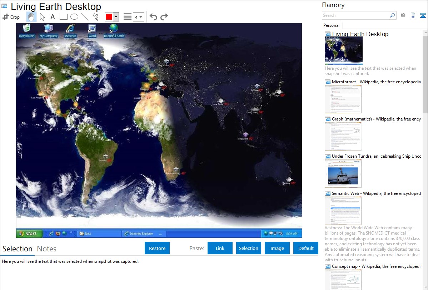
Task: Click the Concept map snapshot title
Action: (376, 266)
